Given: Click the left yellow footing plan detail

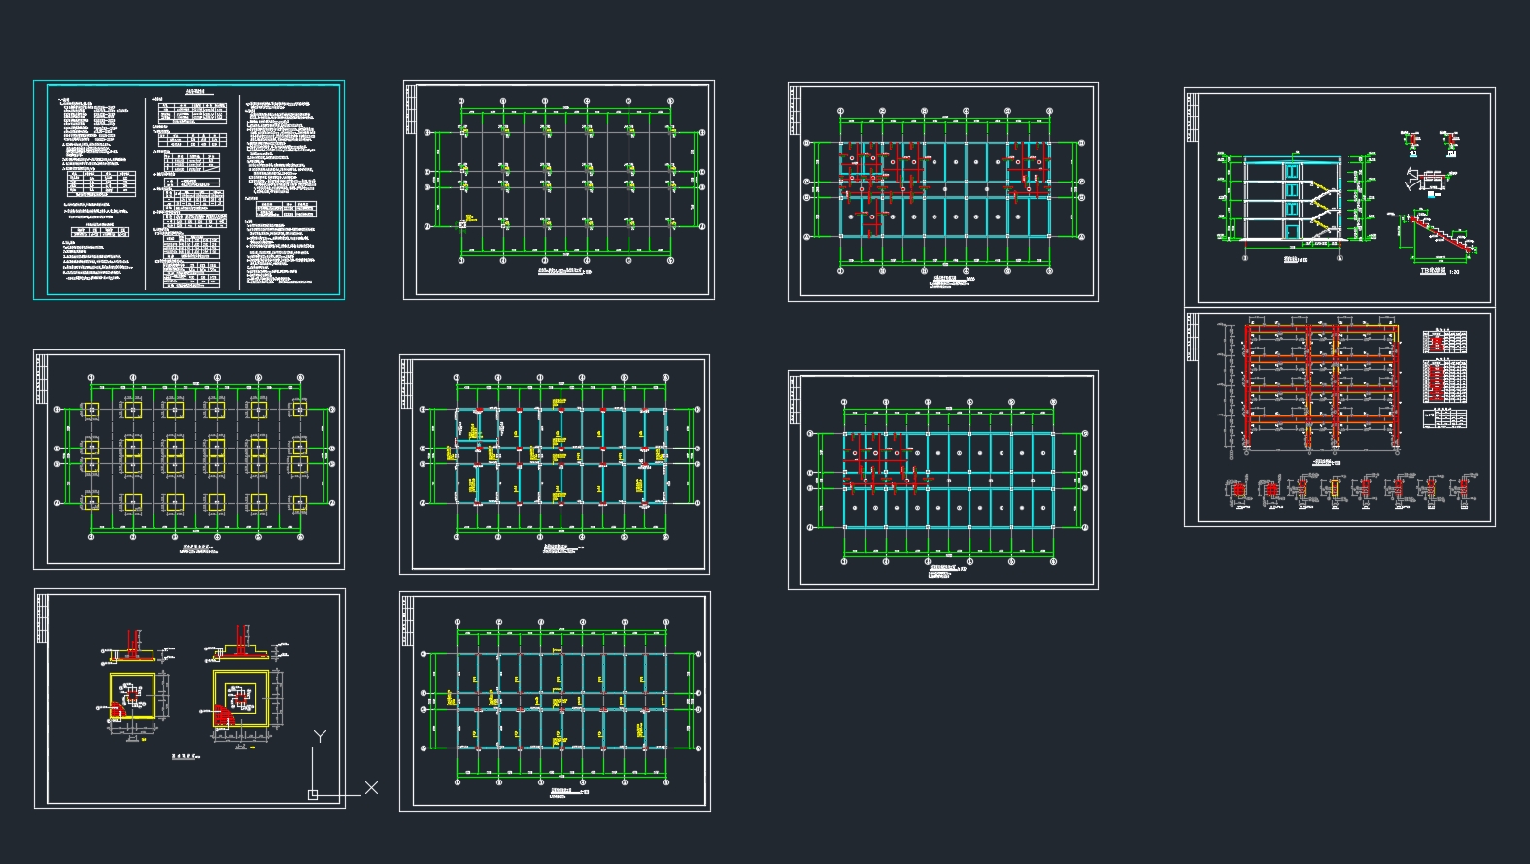Looking at the screenshot, I should click(x=132, y=696).
